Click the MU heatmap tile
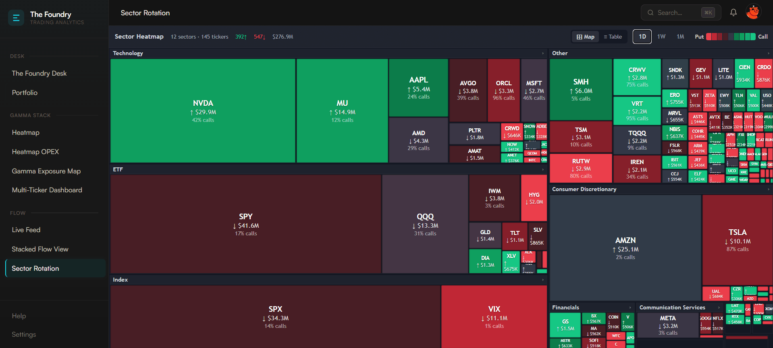This screenshot has height=348, width=773. coord(342,111)
